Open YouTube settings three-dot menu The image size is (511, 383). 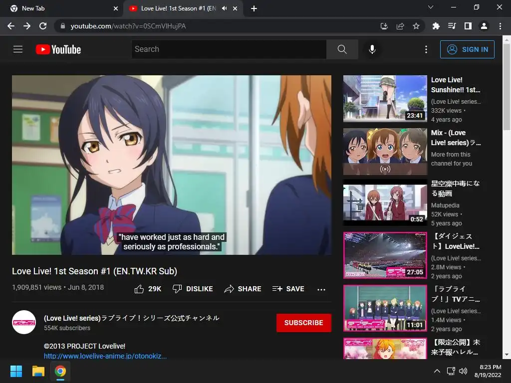(x=426, y=49)
